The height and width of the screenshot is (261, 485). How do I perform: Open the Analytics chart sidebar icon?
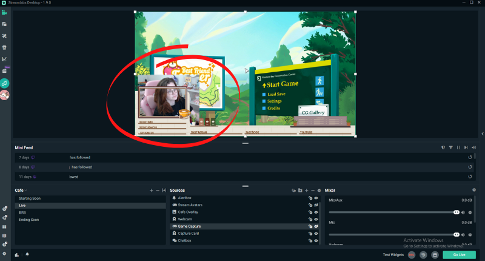[4, 59]
